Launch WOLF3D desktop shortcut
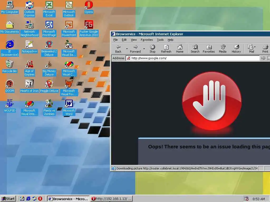Image resolution: width=270 pixels, height=202 pixels. coord(10,106)
